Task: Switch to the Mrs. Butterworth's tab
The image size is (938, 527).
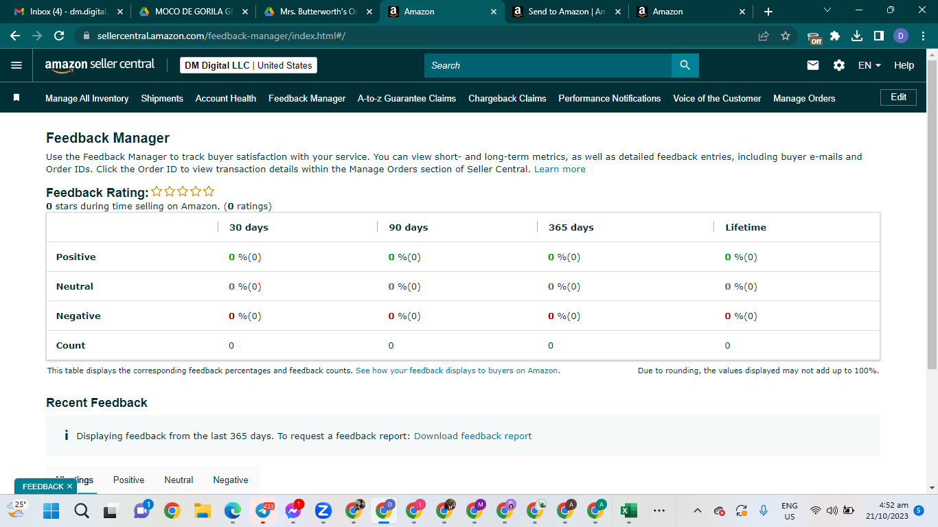Action: pos(318,12)
